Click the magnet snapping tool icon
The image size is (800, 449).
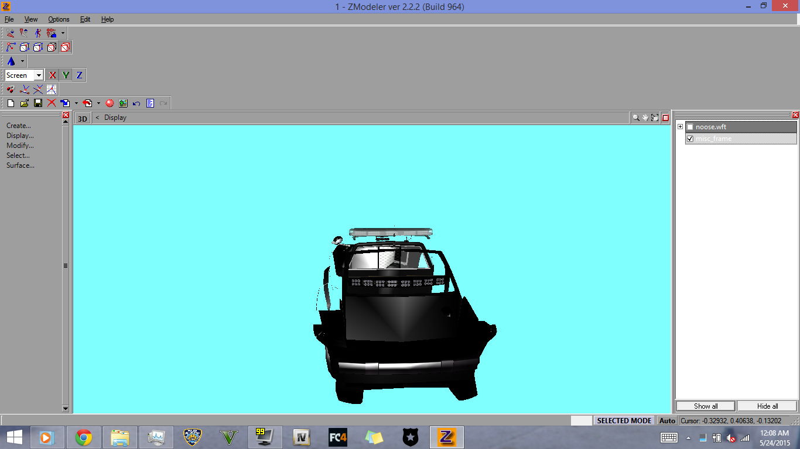11,89
